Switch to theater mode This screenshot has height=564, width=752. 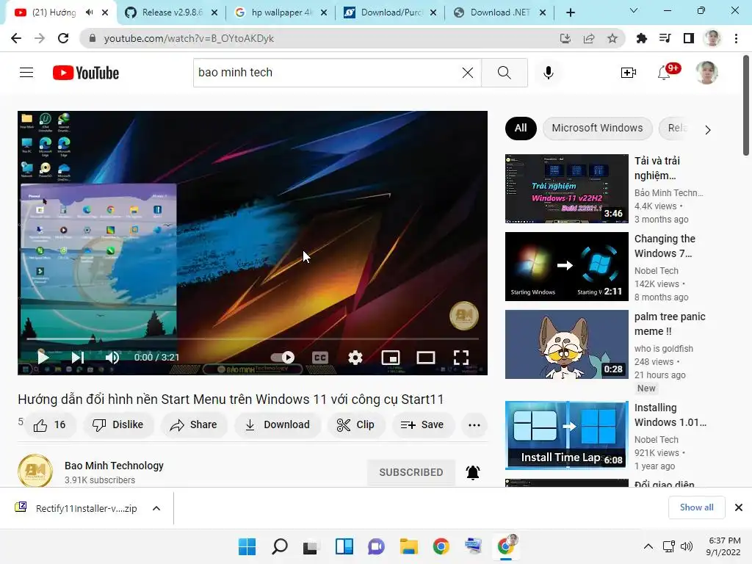click(x=426, y=358)
